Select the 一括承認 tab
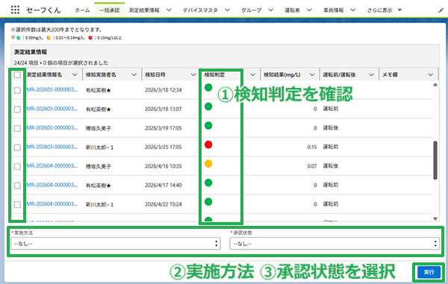The width and height of the screenshot is (448, 284). point(110,10)
